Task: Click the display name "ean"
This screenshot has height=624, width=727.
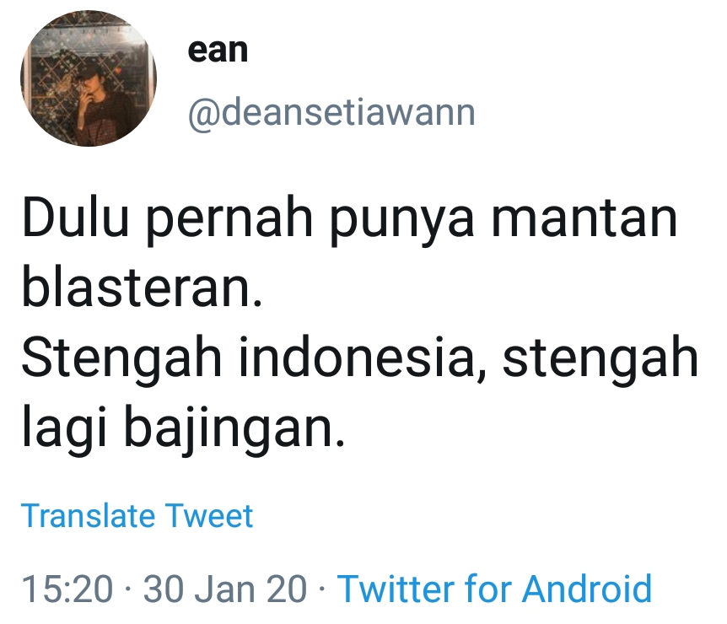Action: pyautogui.click(x=218, y=50)
